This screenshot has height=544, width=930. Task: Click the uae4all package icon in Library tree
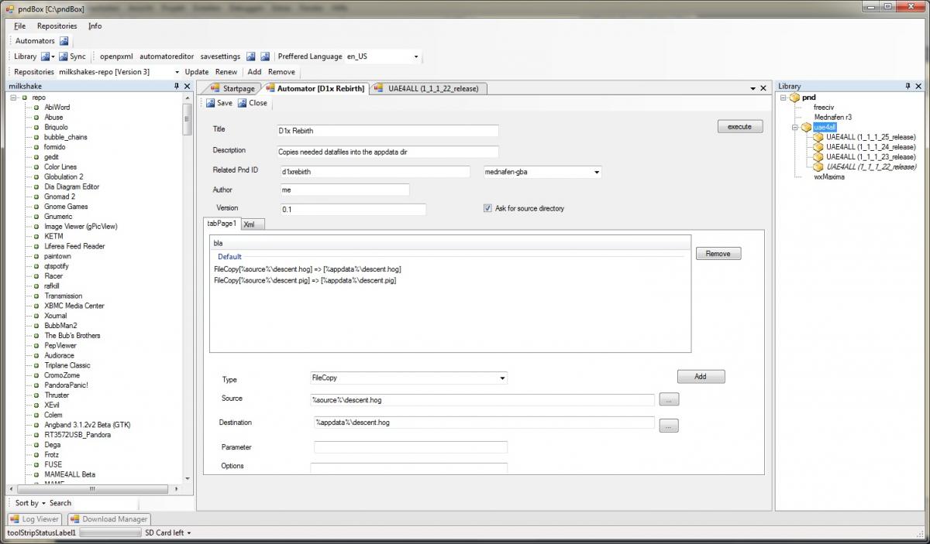pos(806,127)
